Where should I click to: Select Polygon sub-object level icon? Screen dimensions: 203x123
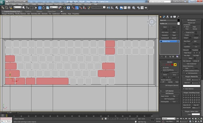coord(172,65)
